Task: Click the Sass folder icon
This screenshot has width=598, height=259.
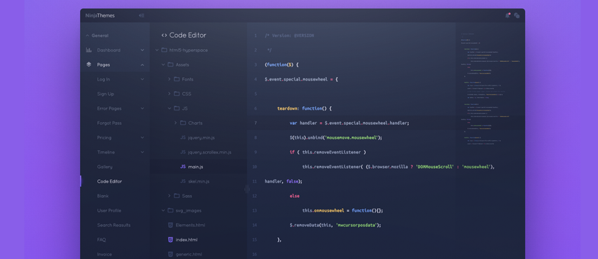Action: [177, 196]
